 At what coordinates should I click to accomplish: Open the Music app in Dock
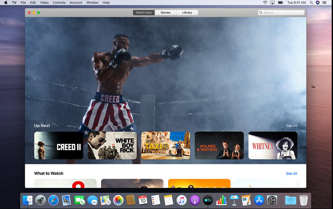[182, 200]
